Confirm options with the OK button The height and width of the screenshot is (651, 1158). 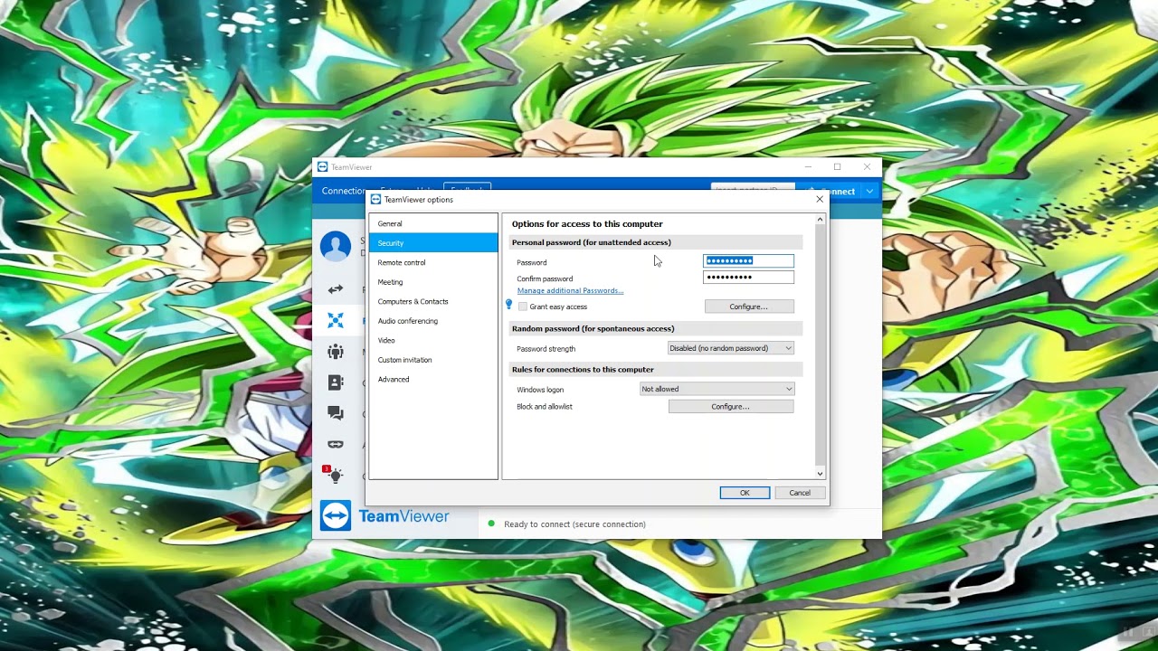tap(745, 493)
